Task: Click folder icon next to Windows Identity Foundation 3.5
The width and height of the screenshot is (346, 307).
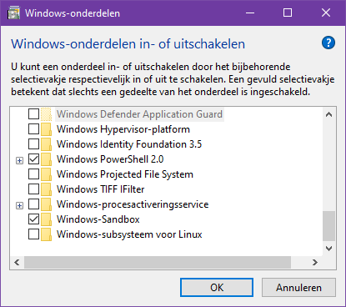Action: 46,144
